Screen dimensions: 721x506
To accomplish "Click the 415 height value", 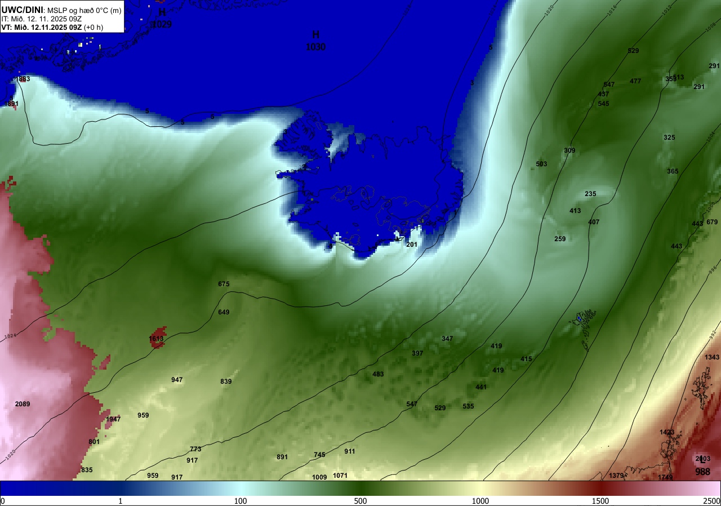I will tap(526, 359).
